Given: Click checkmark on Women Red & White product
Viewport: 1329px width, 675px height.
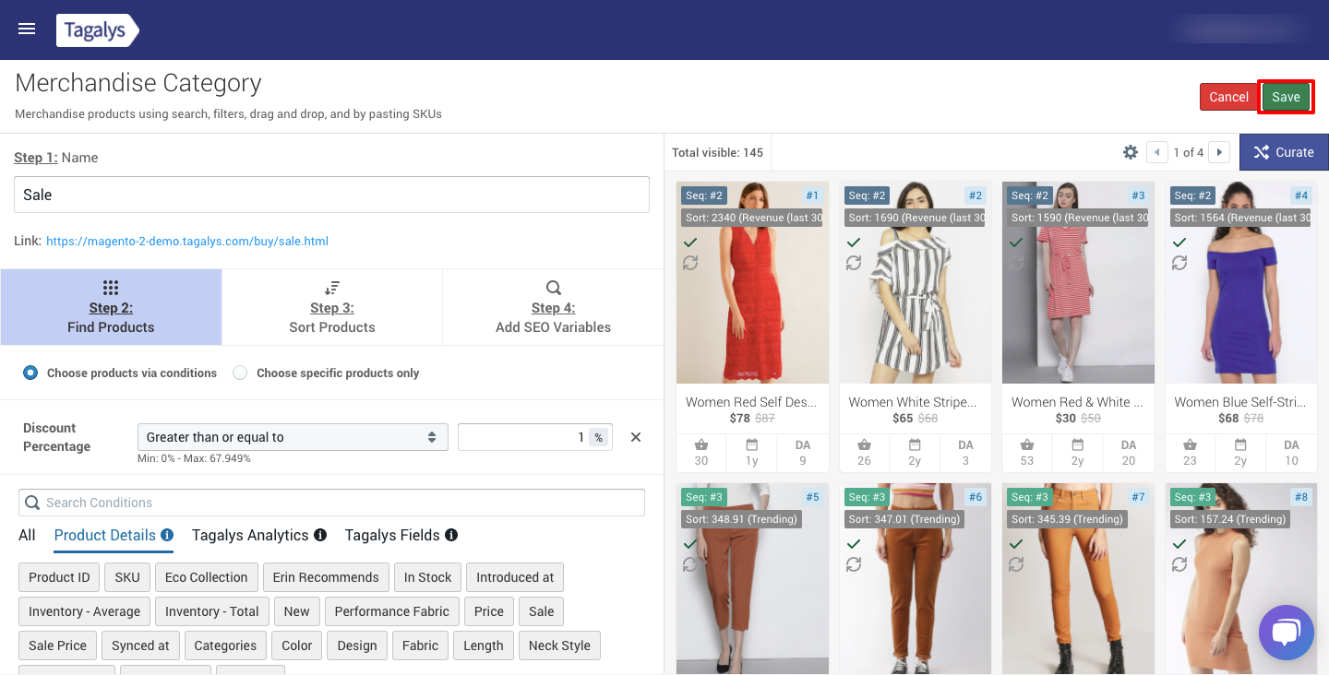Looking at the screenshot, I should [1016, 242].
